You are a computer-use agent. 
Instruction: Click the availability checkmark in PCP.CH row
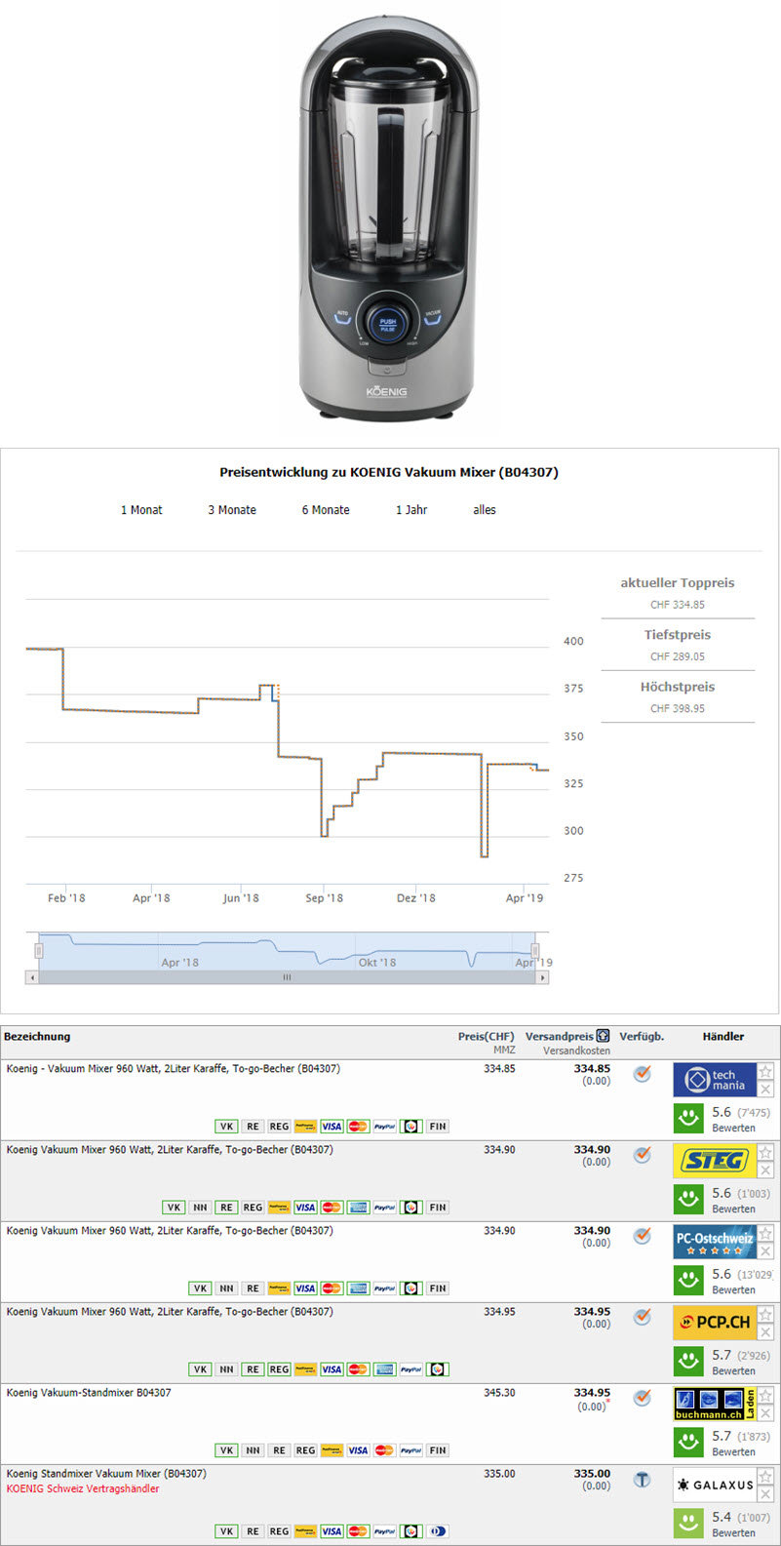coord(642,1317)
